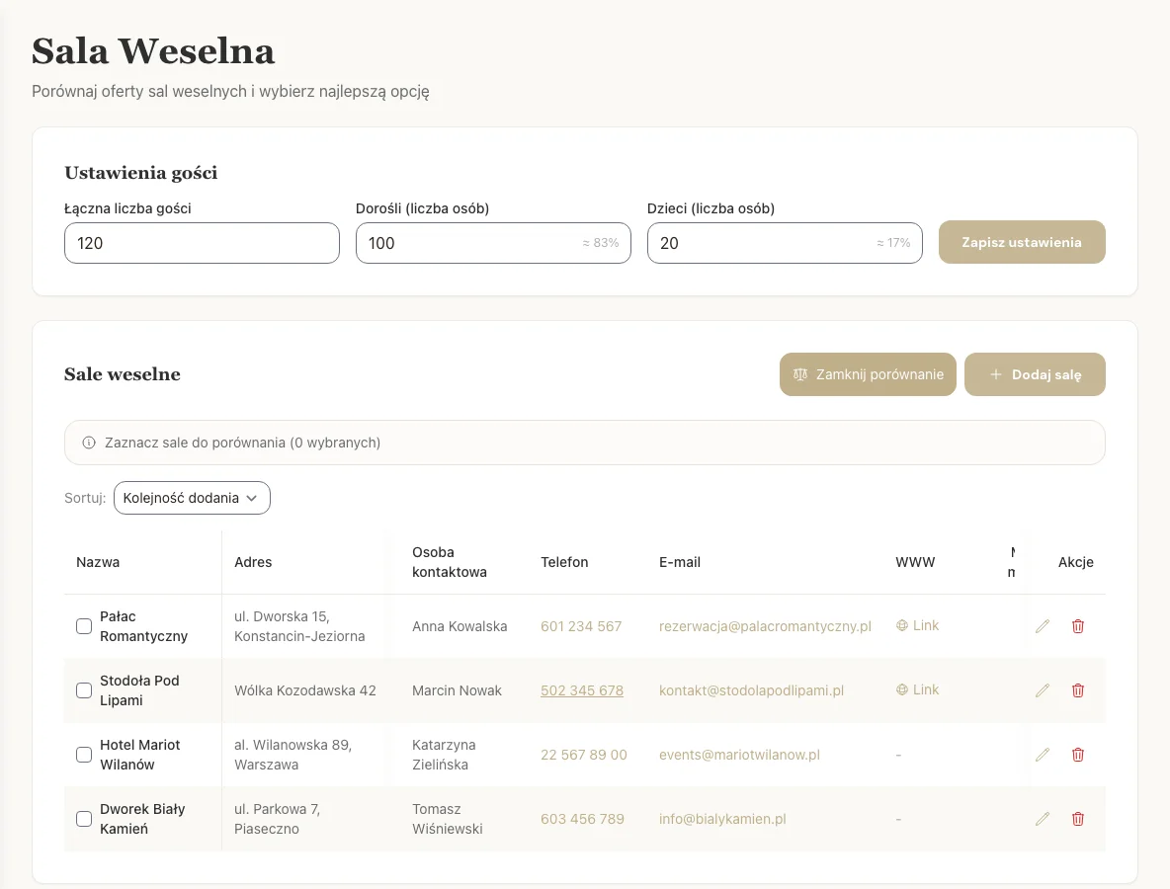Mark Dworek Biały Kamień checkbox

[x=84, y=819]
